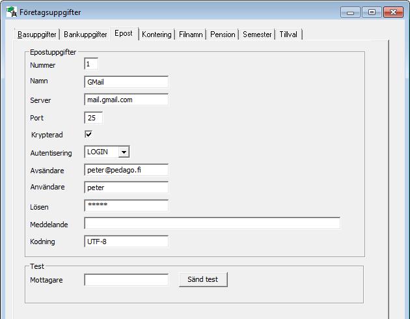Go to the Filnamn tab

point(191,35)
